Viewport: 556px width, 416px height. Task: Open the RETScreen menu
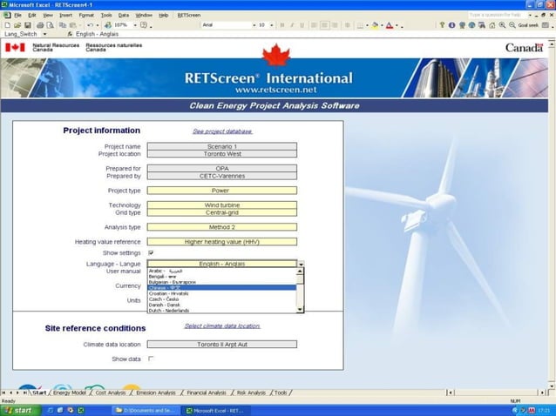(187, 15)
